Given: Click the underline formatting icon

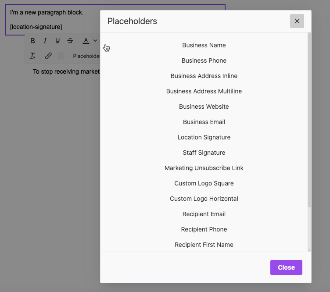Looking at the screenshot, I should 57,41.
